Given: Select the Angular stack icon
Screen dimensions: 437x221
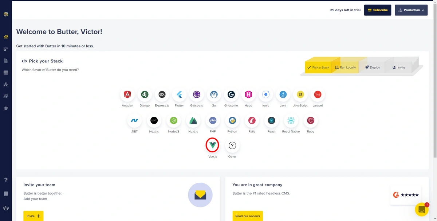Looking at the screenshot, I should coord(127,94).
